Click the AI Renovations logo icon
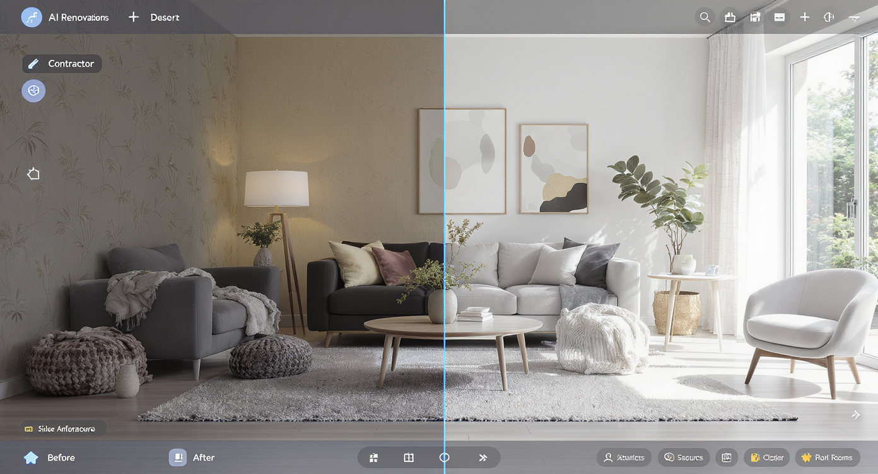Image resolution: width=878 pixels, height=474 pixels. (x=32, y=17)
